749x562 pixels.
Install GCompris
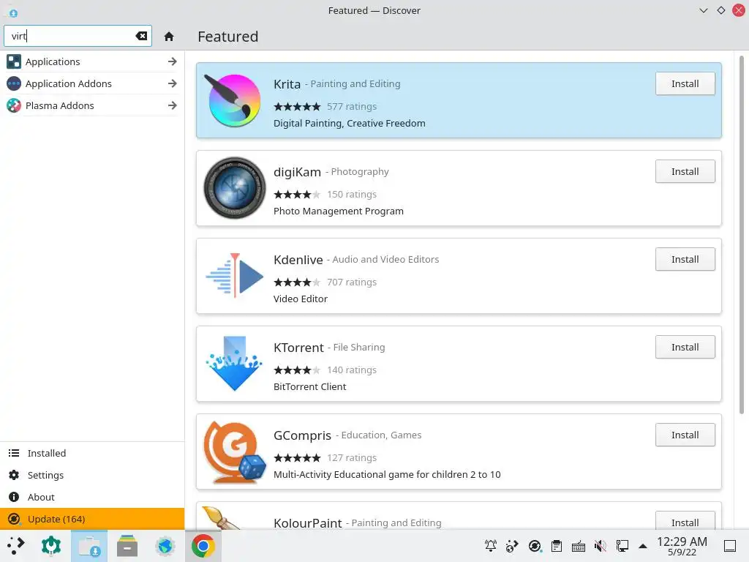(685, 435)
